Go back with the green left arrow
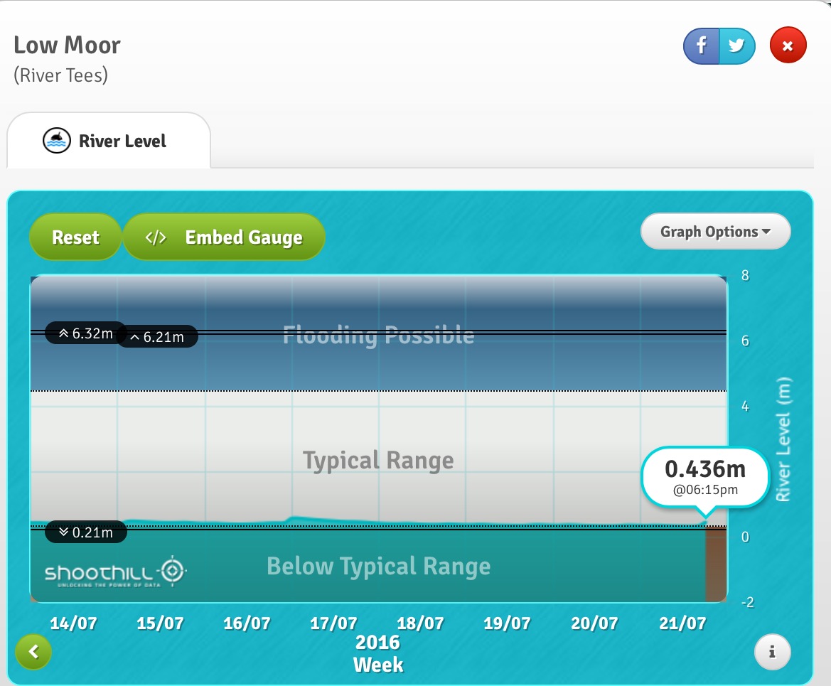This screenshot has height=686, width=831. 33,650
